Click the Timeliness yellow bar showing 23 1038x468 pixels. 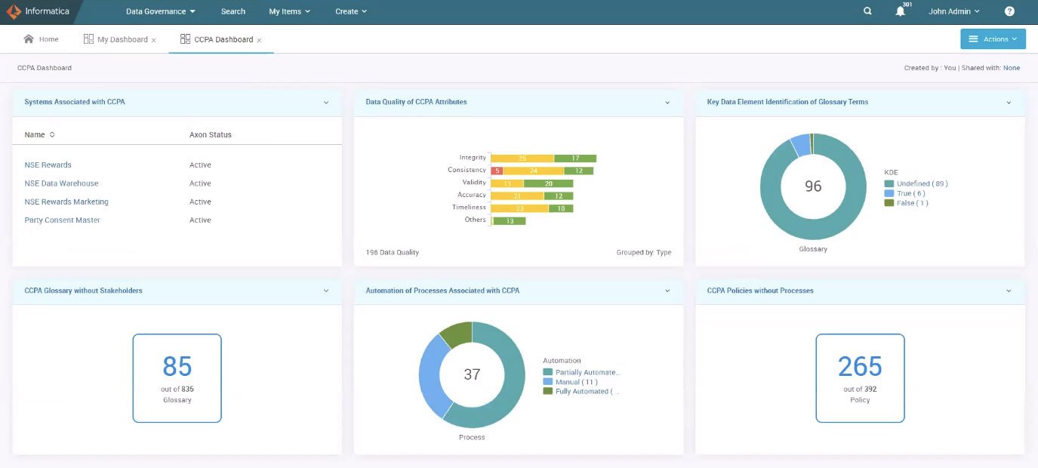coord(519,208)
